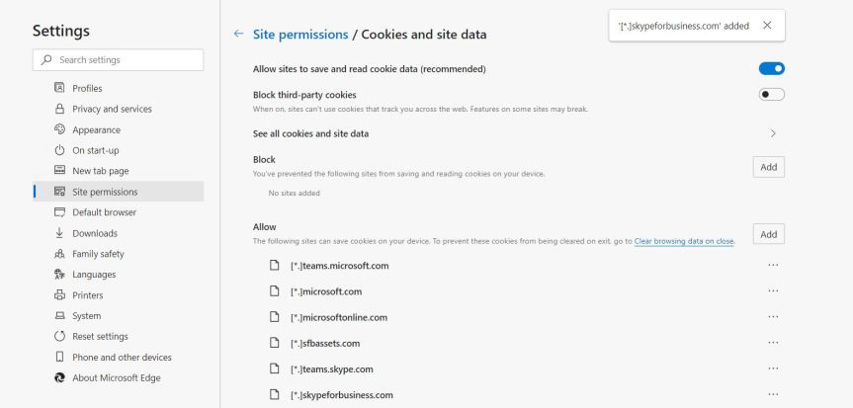Click the back arrow beside Site permissions

click(x=238, y=34)
